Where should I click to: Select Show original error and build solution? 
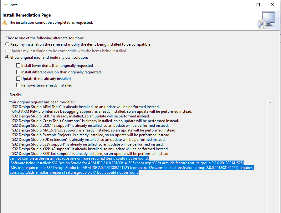(7, 57)
